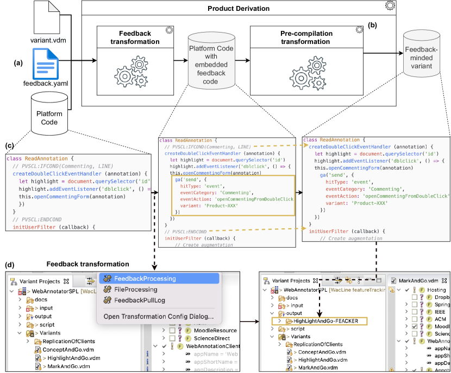Check the IEEE feature checkbox
451x373 pixels.
pyautogui.click(x=415, y=312)
